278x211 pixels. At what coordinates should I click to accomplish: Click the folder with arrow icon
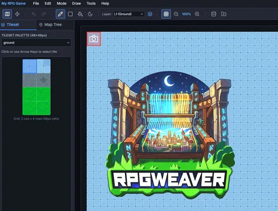pyautogui.click(x=224, y=14)
